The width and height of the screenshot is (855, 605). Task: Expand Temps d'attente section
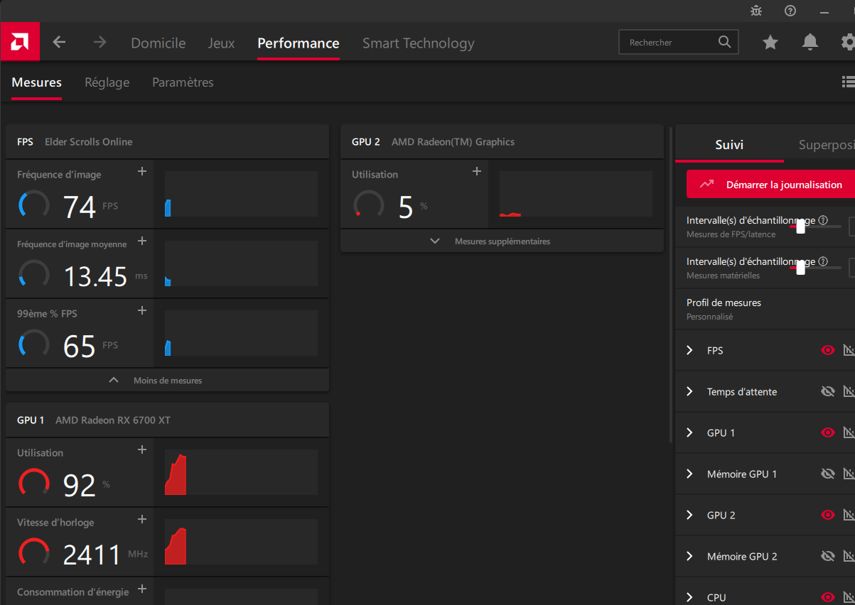tap(689, 391)
